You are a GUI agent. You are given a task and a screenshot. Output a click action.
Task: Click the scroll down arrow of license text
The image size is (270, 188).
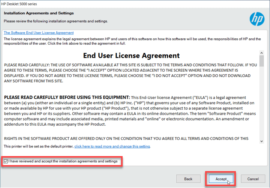pos(262,141)
